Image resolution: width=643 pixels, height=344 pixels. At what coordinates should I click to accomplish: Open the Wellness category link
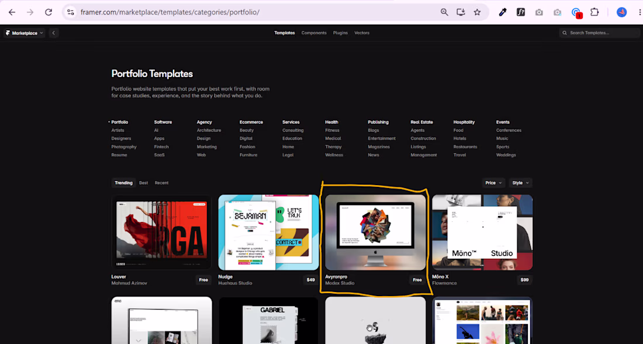coord(334,155)
